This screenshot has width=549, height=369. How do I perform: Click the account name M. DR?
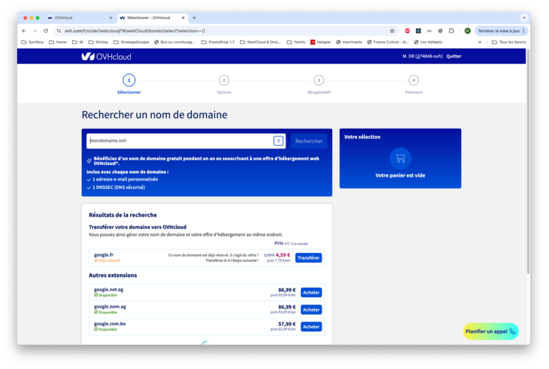422,56
